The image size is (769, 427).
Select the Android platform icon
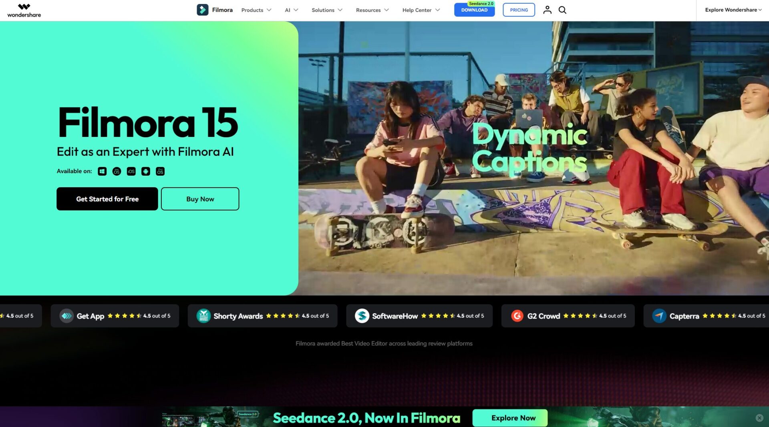(x=146, y=171)
